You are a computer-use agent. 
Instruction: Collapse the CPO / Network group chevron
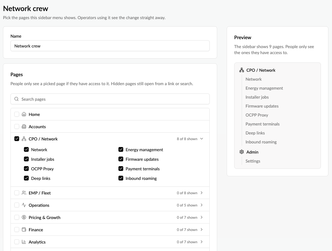[x=202, y=139]
